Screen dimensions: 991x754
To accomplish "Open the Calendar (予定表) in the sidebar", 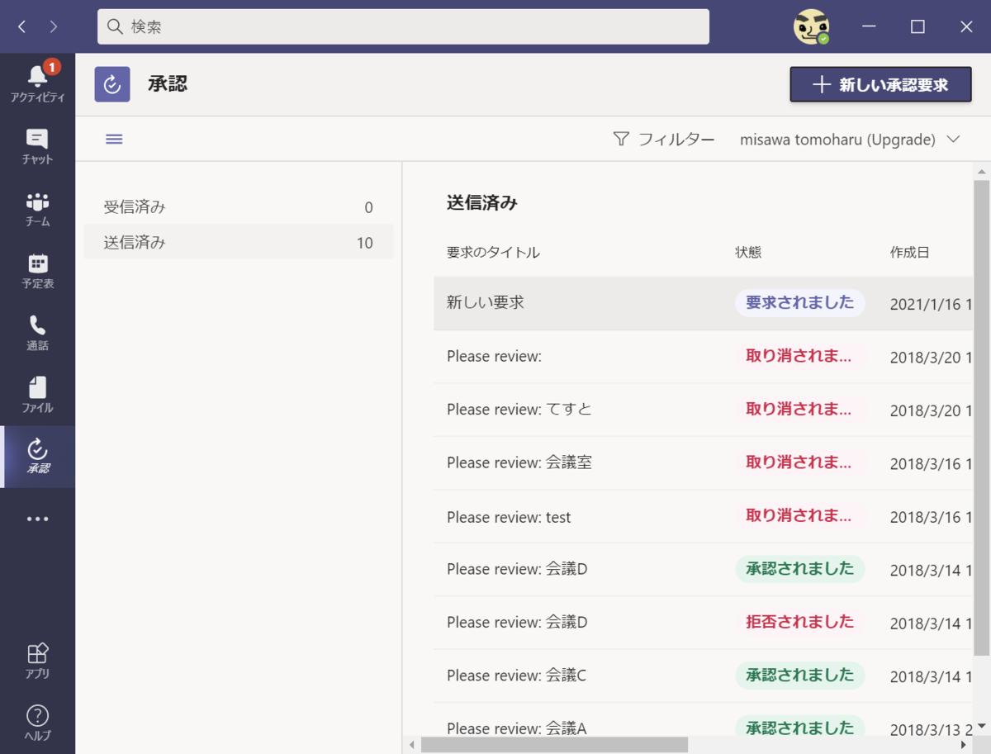I will tap(37, 270).
